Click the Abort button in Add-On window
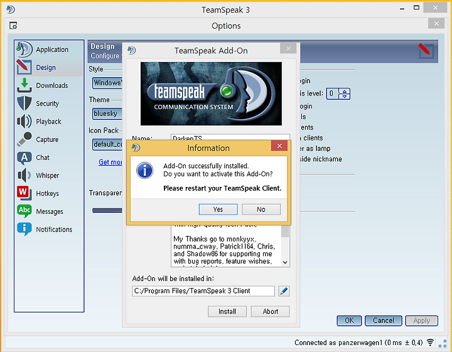This screenshot has height=352, width=452. click(x=271, y=311)
